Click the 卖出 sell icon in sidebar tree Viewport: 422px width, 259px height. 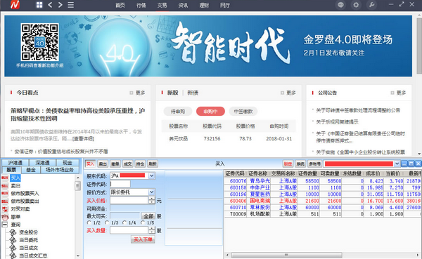5,186
